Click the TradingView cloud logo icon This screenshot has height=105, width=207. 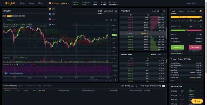(6, 73)
